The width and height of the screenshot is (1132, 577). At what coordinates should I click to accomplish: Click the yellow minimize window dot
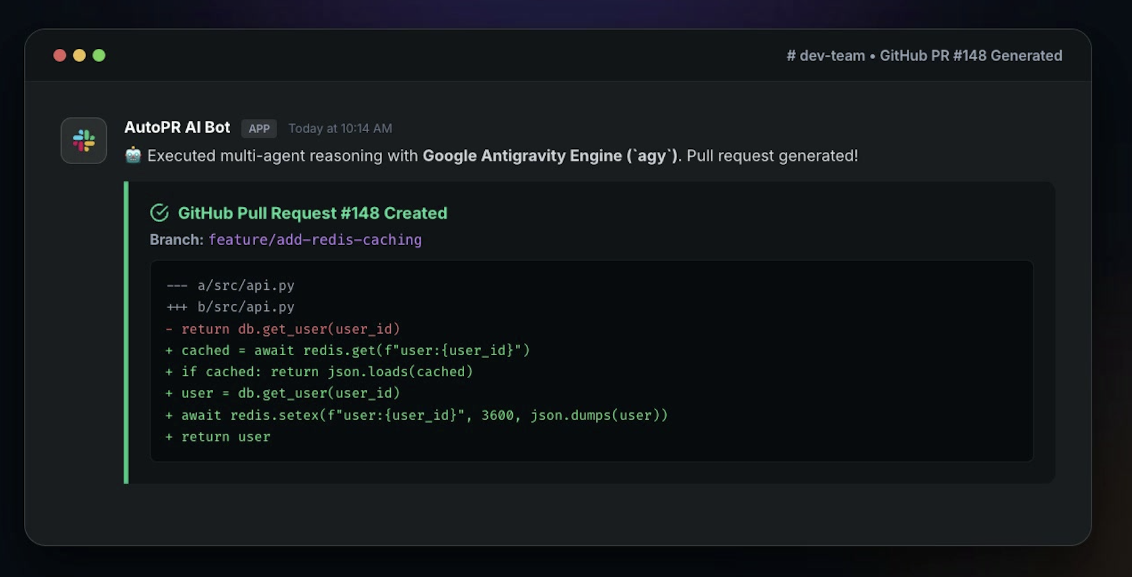click(79, 56)
